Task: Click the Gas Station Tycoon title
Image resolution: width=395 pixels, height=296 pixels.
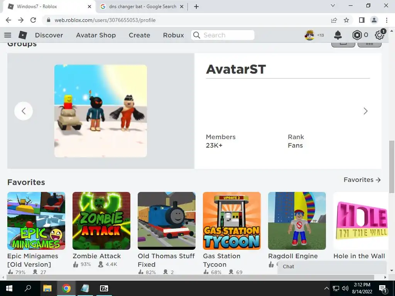Action: [x=222, y=260]
